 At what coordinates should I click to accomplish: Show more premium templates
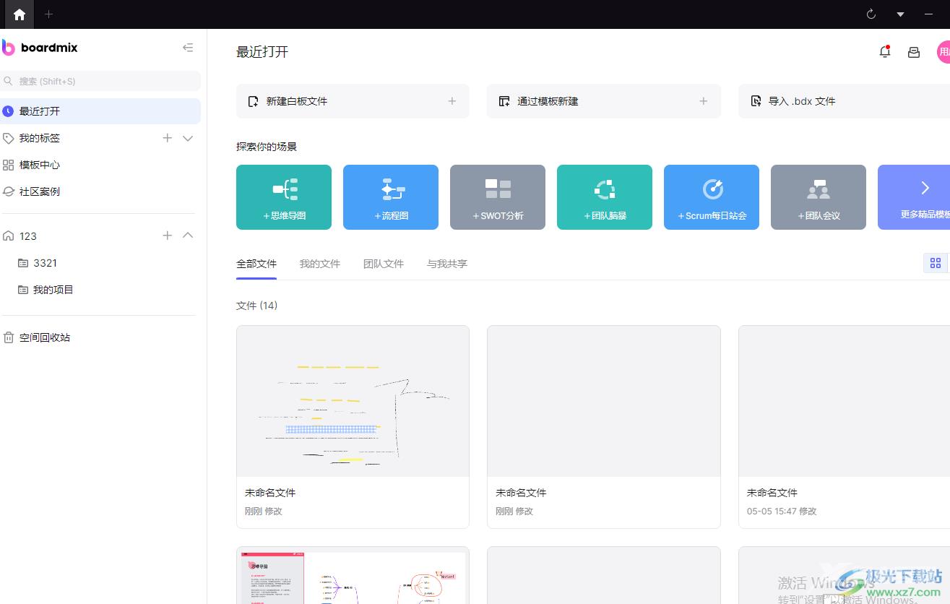point(914,197)
